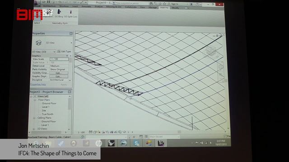Expand the 3D Views tree node

pyautogui.click(x=33, y=129)
